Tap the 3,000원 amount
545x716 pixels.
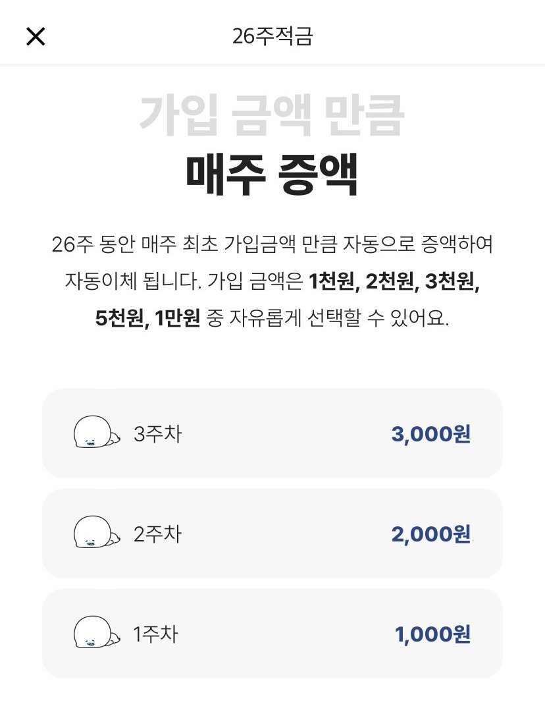[431, 434]
